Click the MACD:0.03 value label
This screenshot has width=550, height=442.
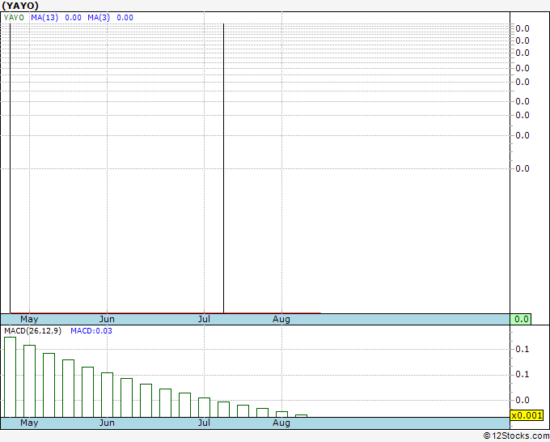91,331
